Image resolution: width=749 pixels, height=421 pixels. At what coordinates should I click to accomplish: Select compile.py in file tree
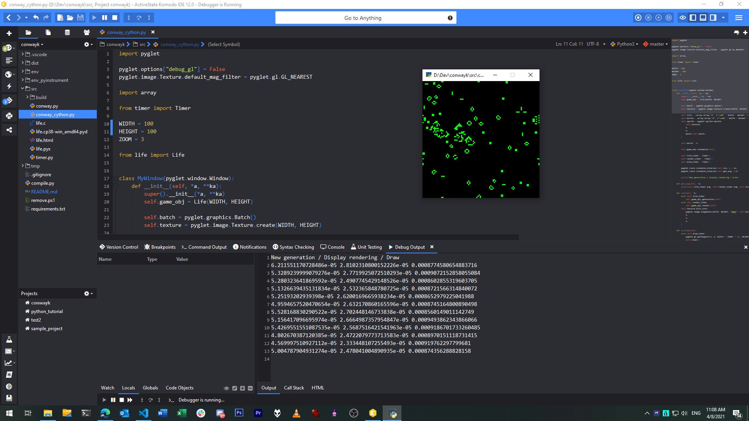(43, 183)
